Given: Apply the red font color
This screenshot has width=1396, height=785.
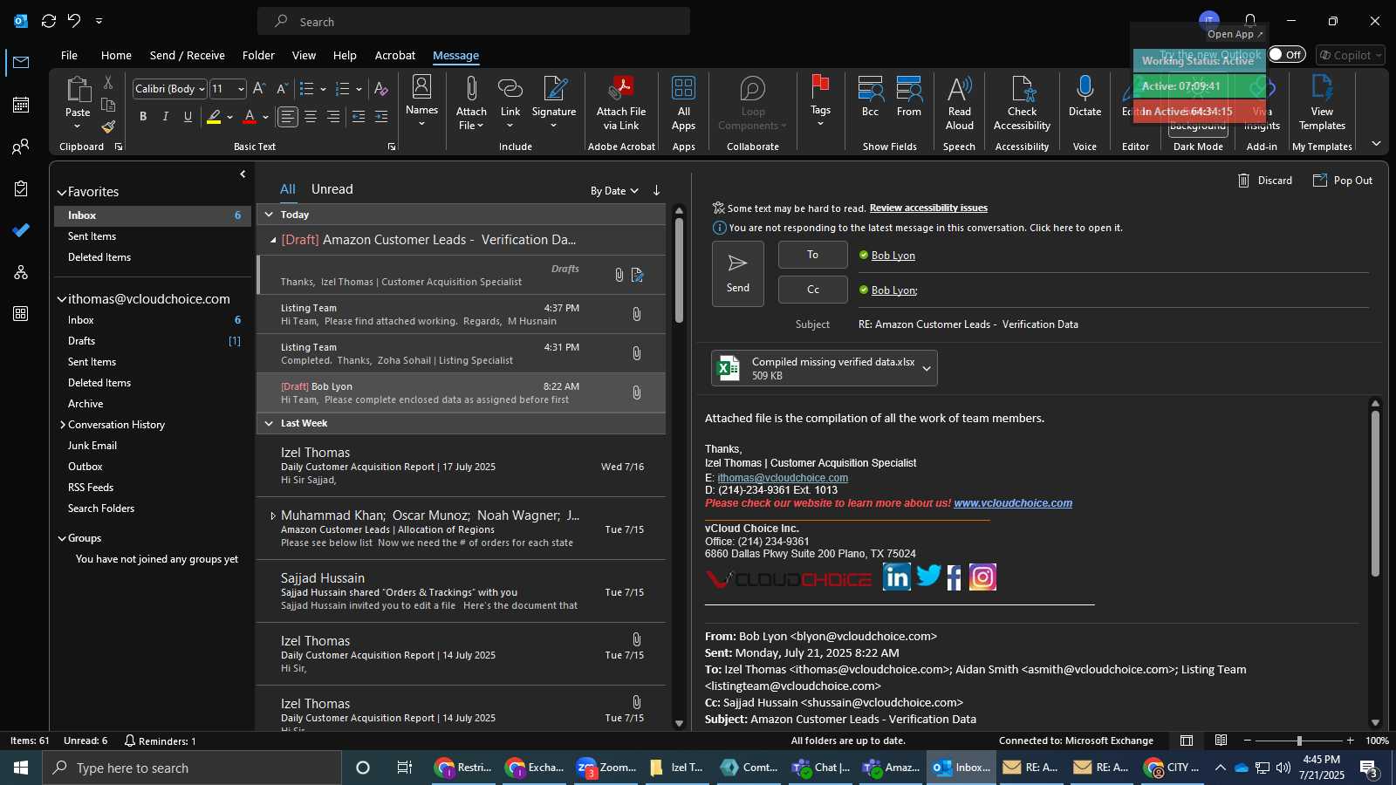Looking at the screenshot, I should pyautogui.click(x=250, y=117).
